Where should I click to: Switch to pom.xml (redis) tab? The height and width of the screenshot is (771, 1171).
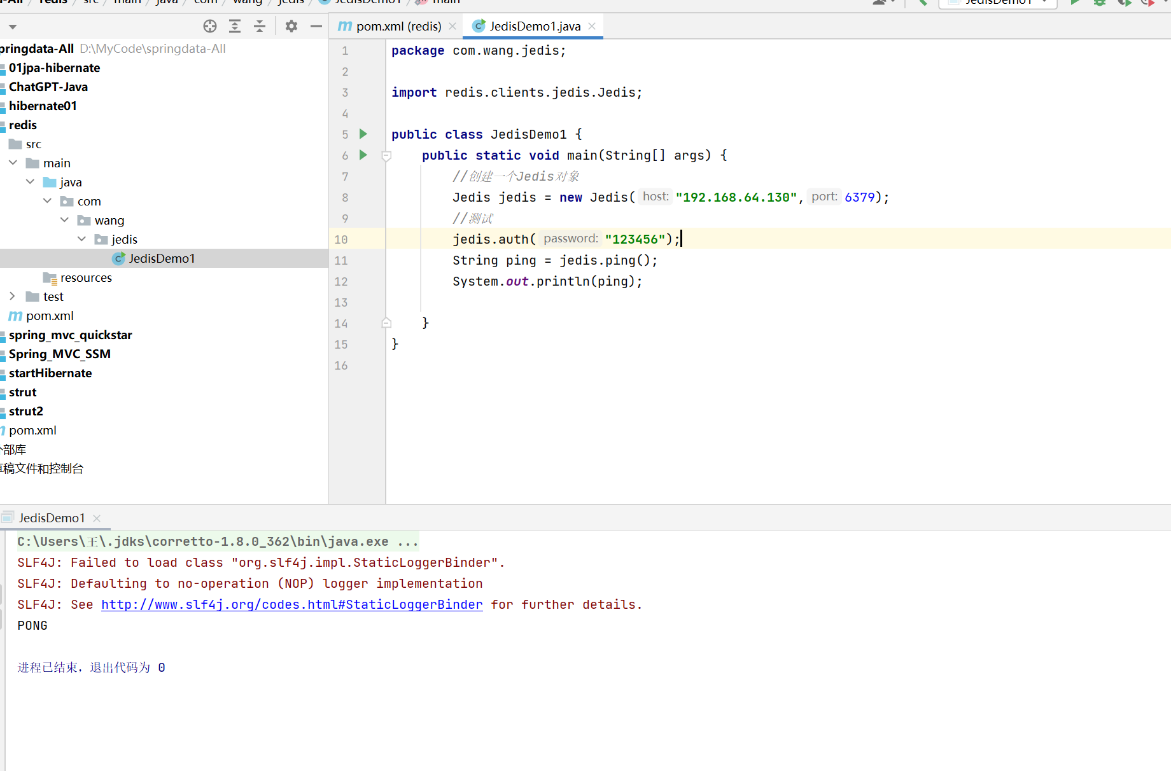tap(398, 26)
